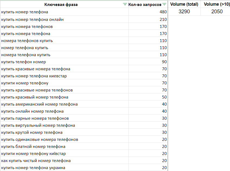Select the cell 'купить номер телефона'
This screenshot has width=230, height=171.
[25, 12]
